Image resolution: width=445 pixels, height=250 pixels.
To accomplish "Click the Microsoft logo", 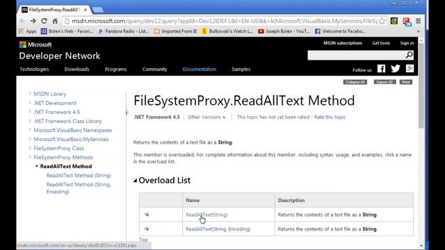I will click(35, 44).
